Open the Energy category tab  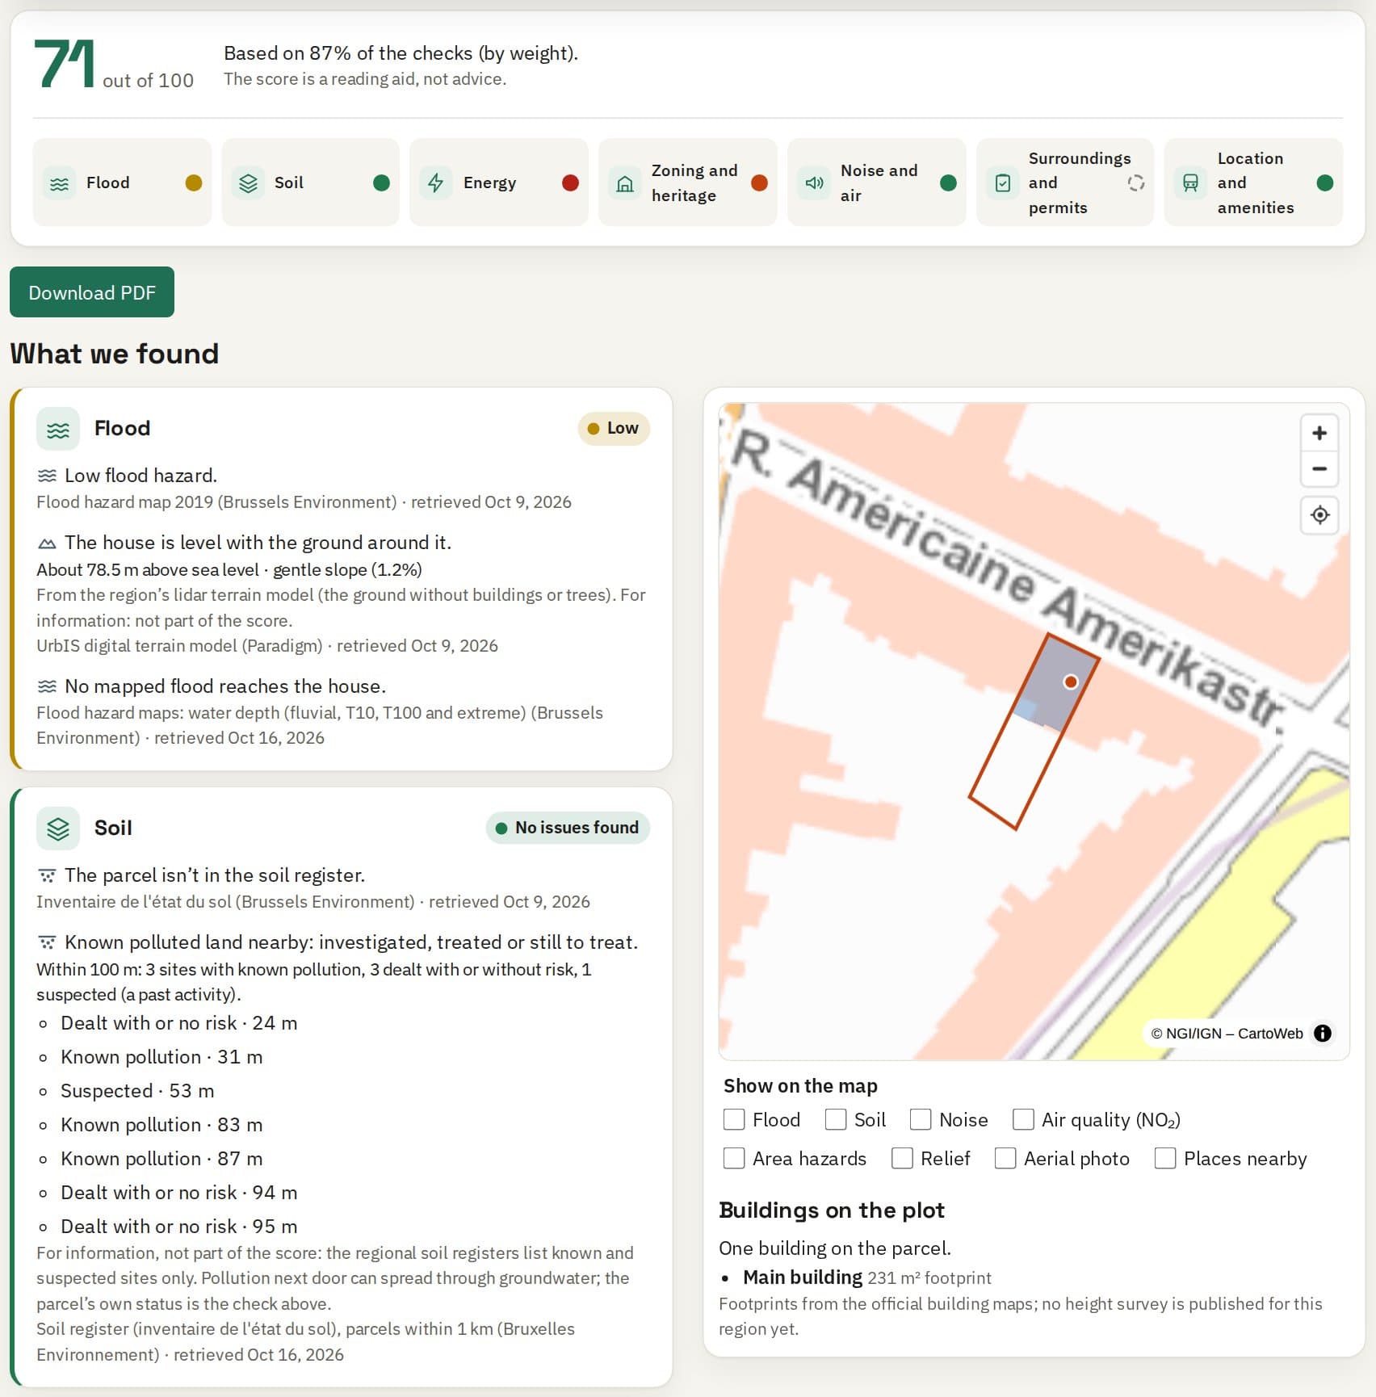click(x=499, y=182)
